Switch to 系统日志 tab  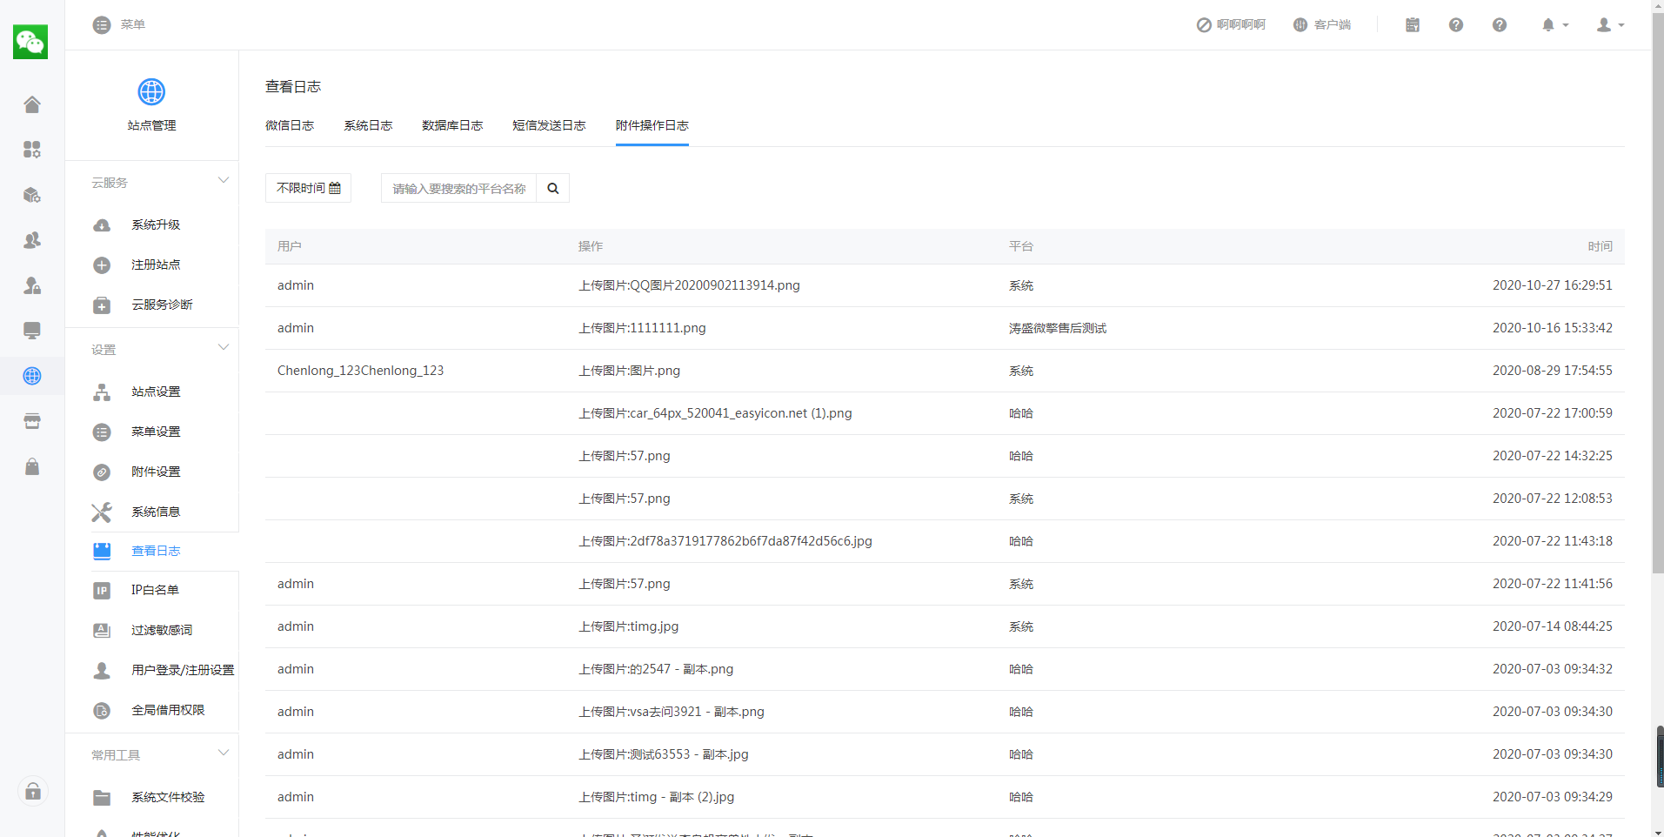[368, 125]
